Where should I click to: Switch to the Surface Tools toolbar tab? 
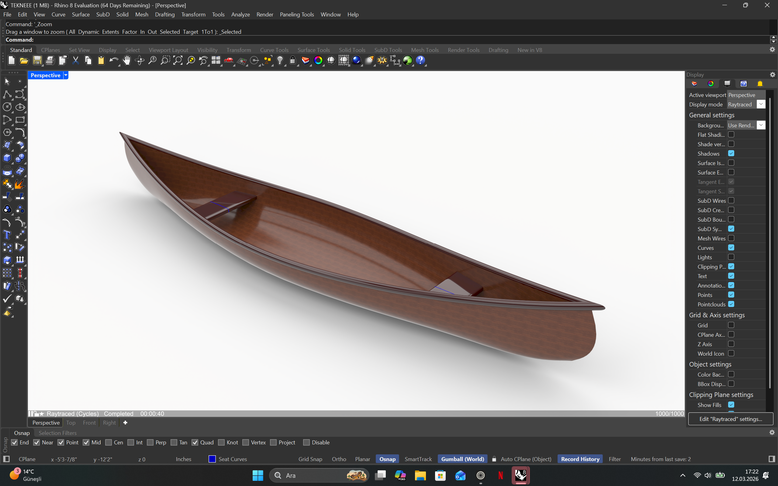(313, 50)
